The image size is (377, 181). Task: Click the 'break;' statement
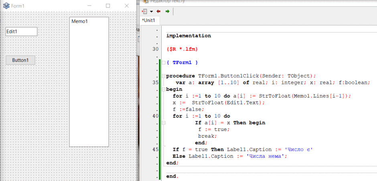pos(207,136)
